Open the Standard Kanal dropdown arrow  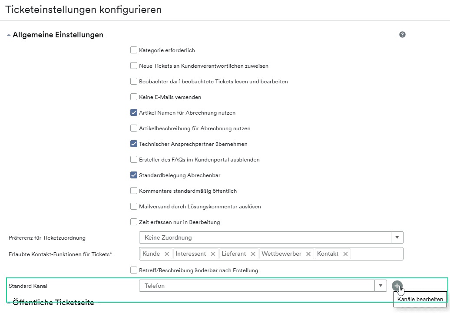click(x=381, y=286)
